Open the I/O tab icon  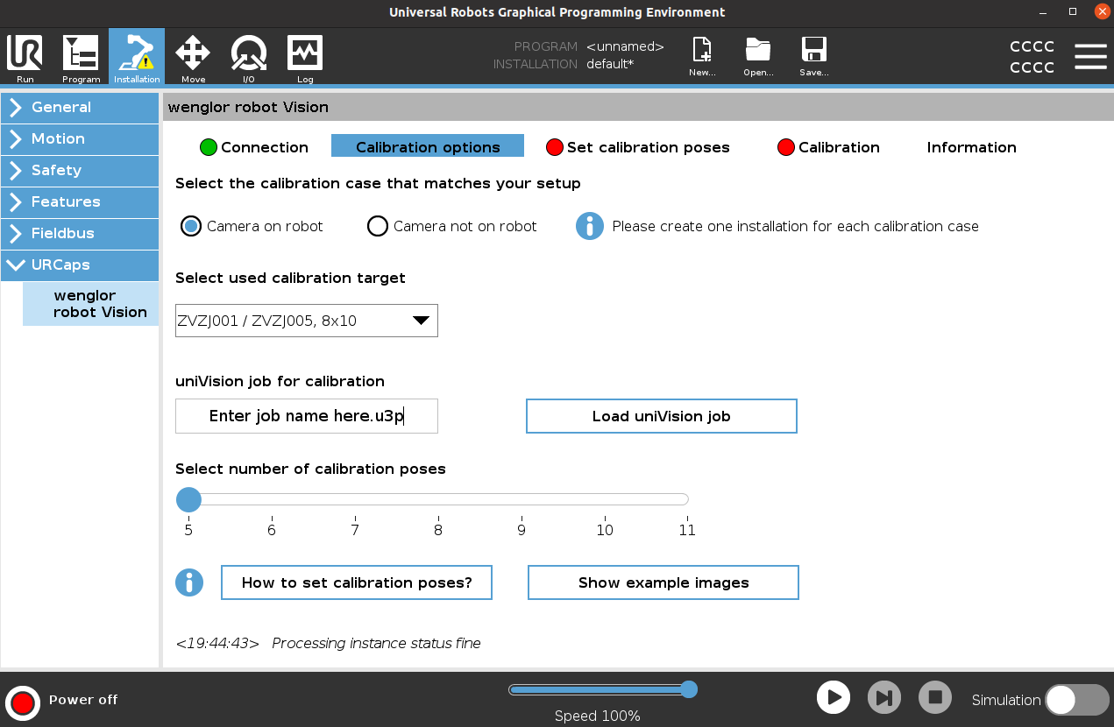249,57
